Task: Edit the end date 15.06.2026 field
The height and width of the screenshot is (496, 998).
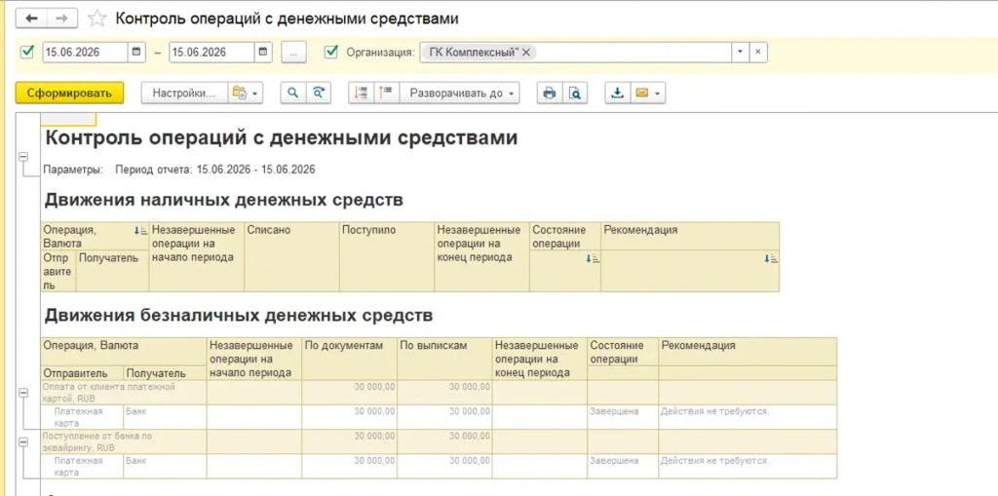Action: click(x=211, y=53)
